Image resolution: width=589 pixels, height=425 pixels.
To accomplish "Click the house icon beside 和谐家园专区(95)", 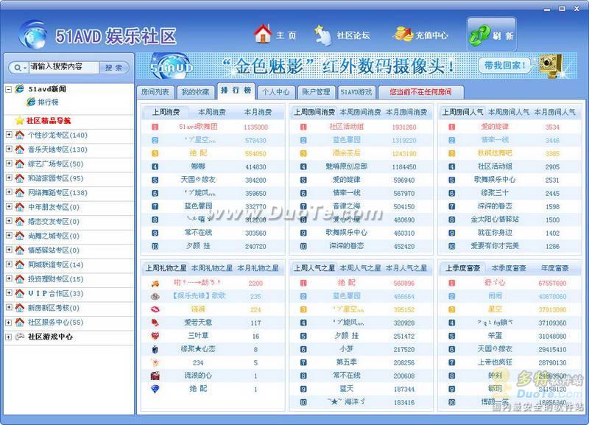I will pos(20,178).
